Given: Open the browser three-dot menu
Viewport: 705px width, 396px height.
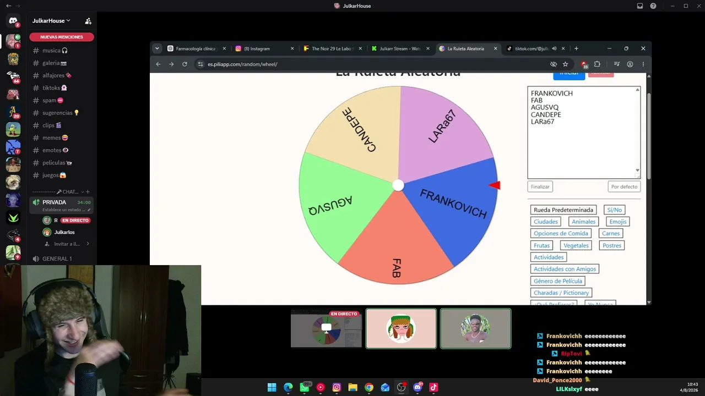Looking at the screenshot, I should point(643,64).
